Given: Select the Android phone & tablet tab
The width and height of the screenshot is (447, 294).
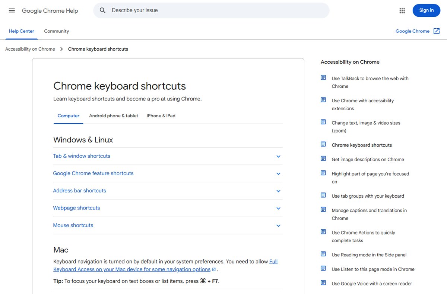Looking at the screenshot, I should pos(114,116).
